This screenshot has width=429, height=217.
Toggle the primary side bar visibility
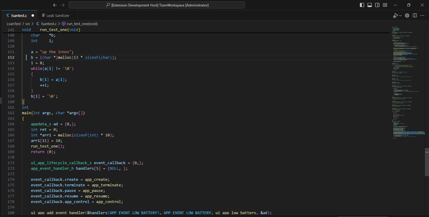click(x=362, y=5)
